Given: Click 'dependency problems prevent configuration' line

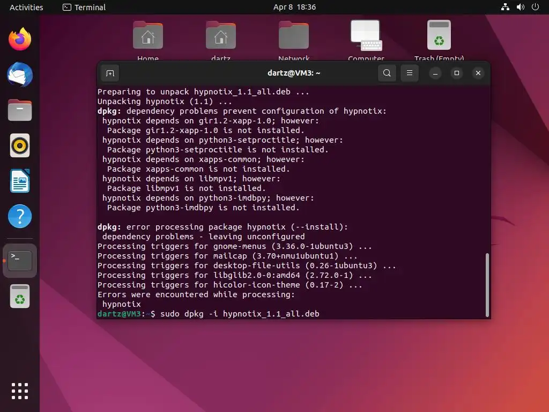Looking at the screenshot, I should click(242, 111).
